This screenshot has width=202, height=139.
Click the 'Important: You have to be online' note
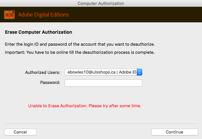(x=80, y=52)
